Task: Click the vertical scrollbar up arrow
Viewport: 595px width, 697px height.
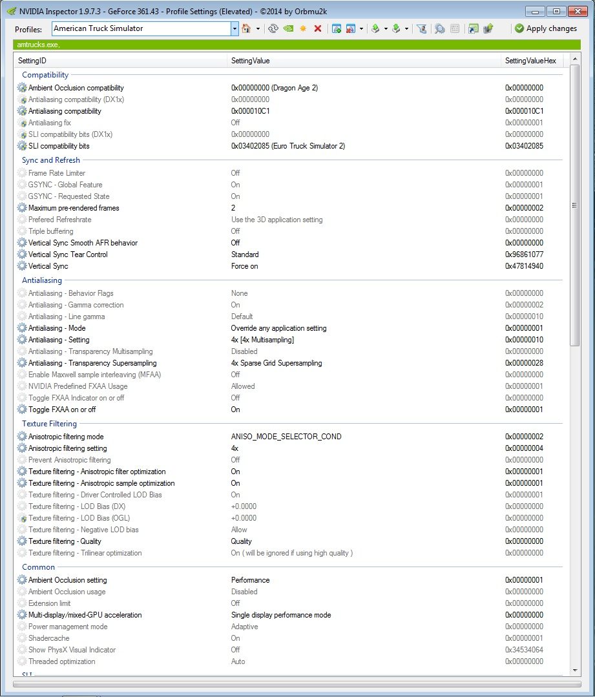Action: coord(574,59)
